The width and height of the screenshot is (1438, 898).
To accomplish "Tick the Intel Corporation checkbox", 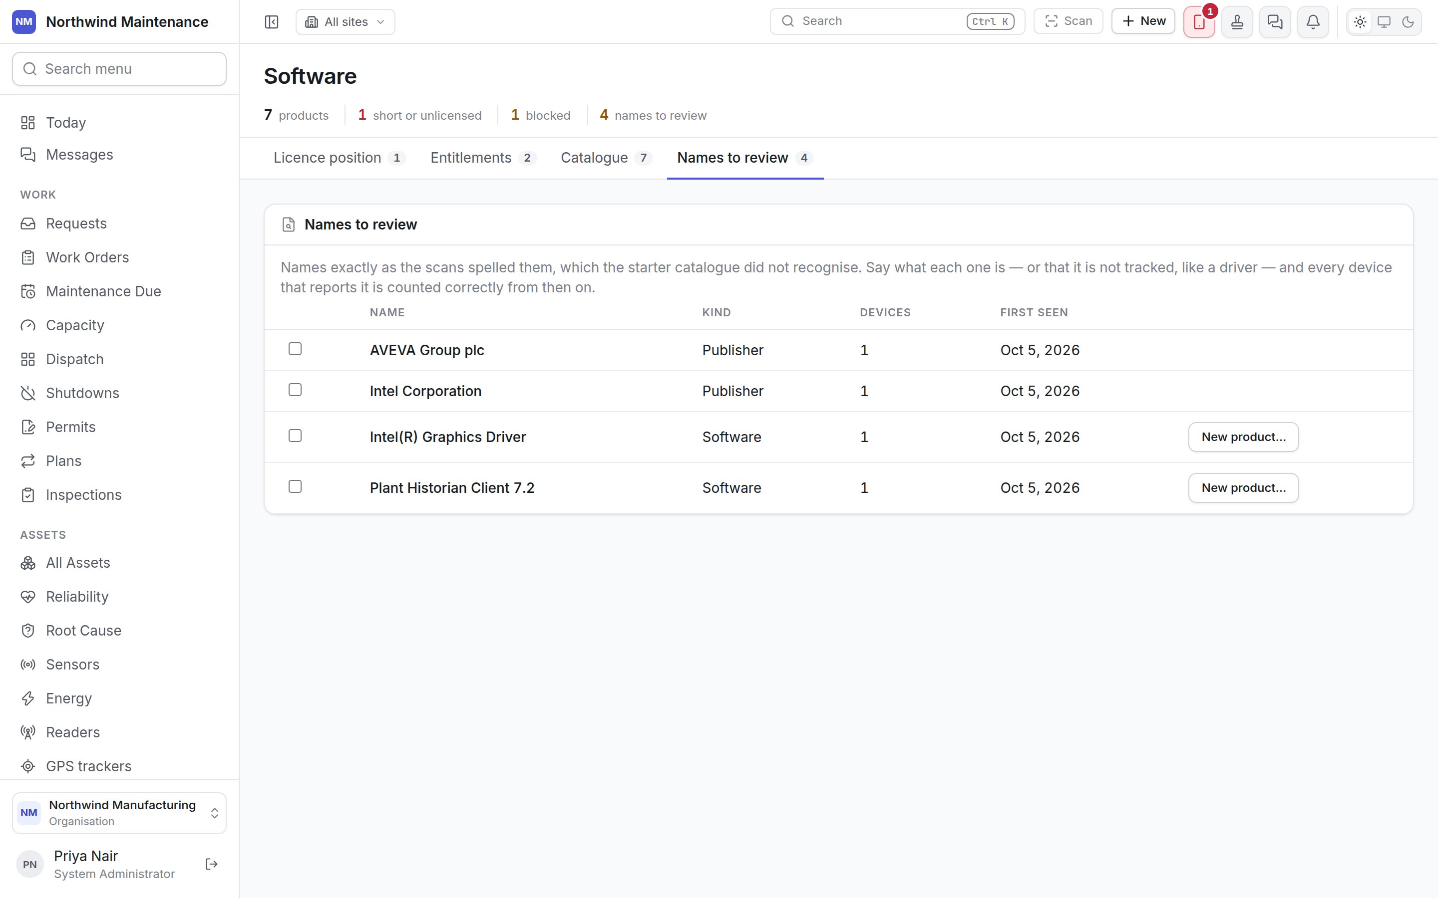I will tap(295, 390).
